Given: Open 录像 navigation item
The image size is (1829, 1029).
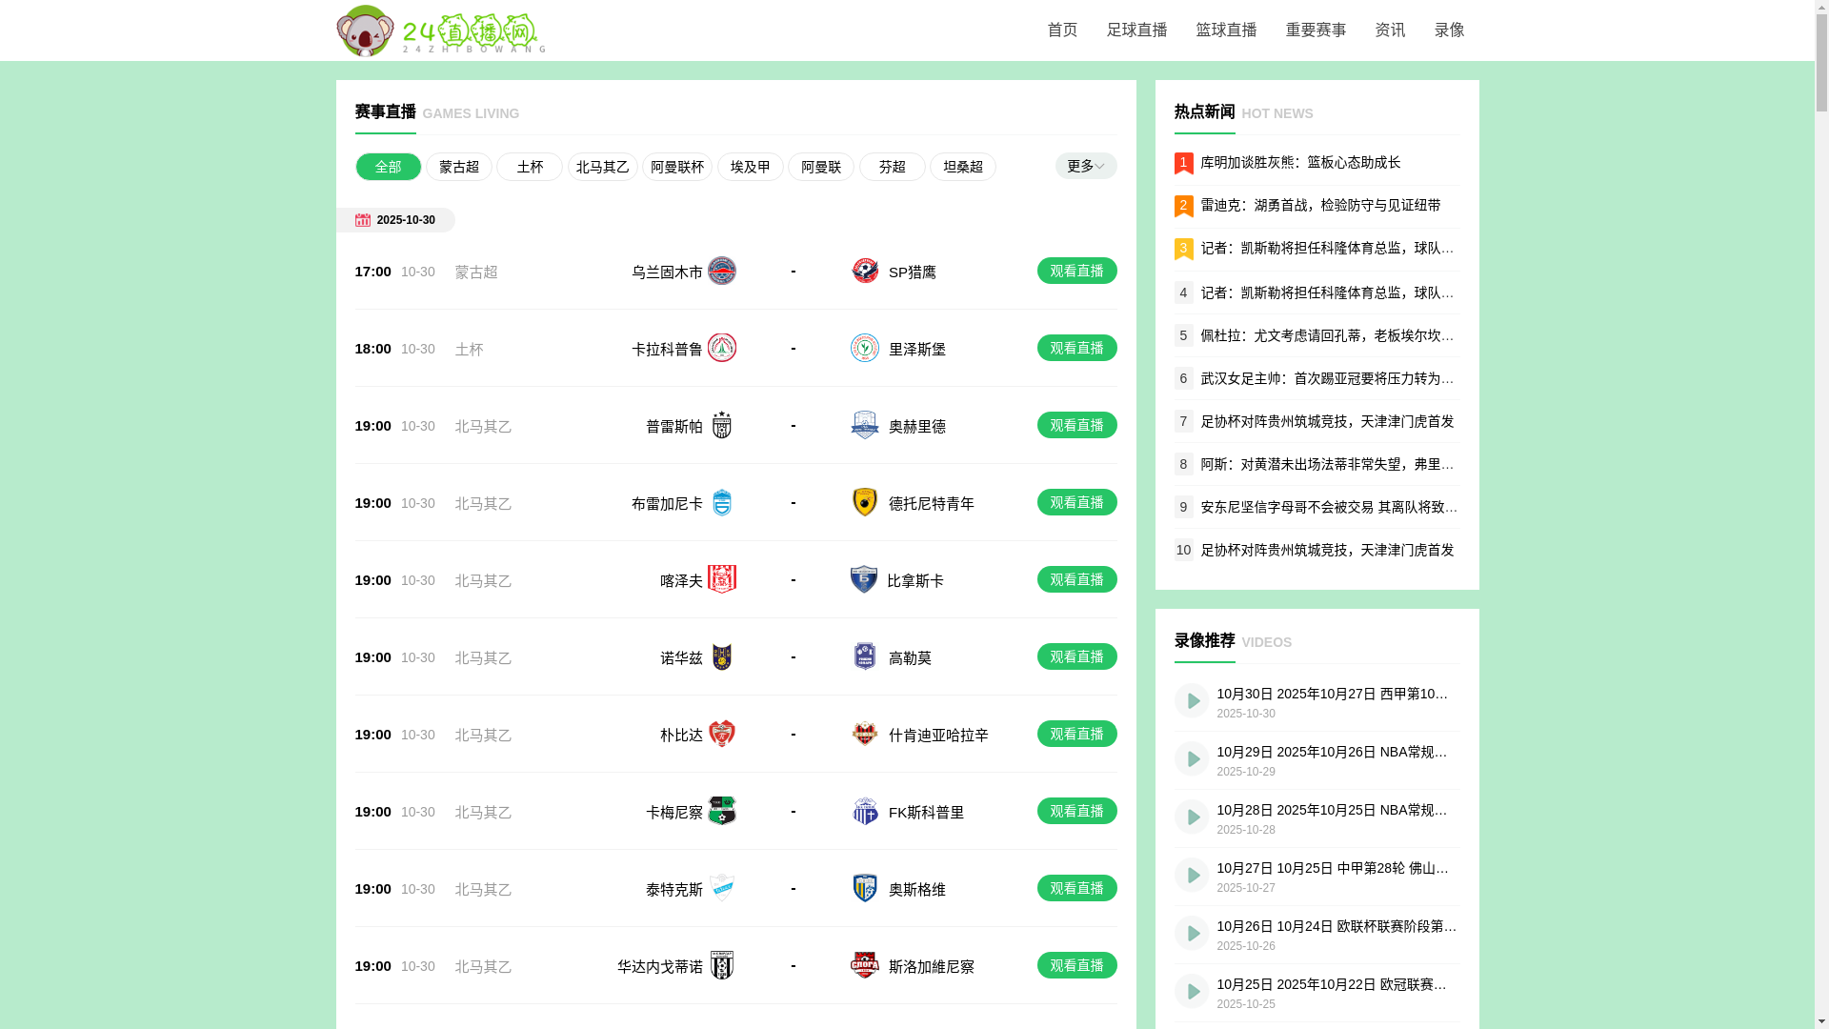Looking at the screenshot, I should point(1449,30).
